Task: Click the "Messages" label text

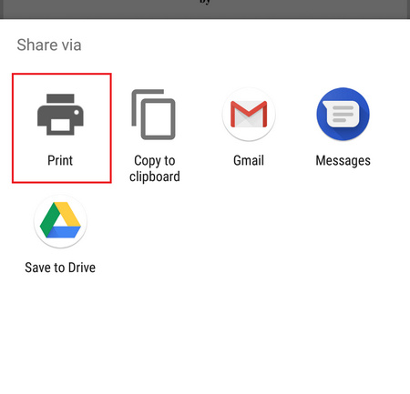Action: point(343,160)
